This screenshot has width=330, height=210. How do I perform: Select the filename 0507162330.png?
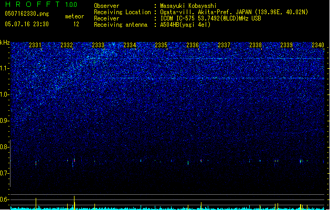tap(27, 14)
